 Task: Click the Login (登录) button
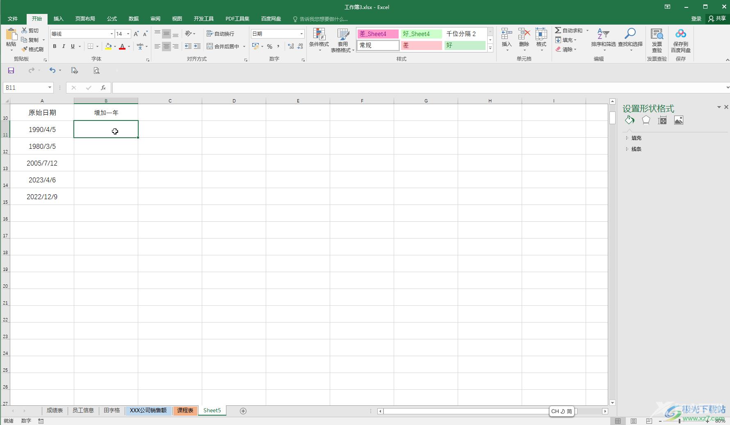coord(696,19)
